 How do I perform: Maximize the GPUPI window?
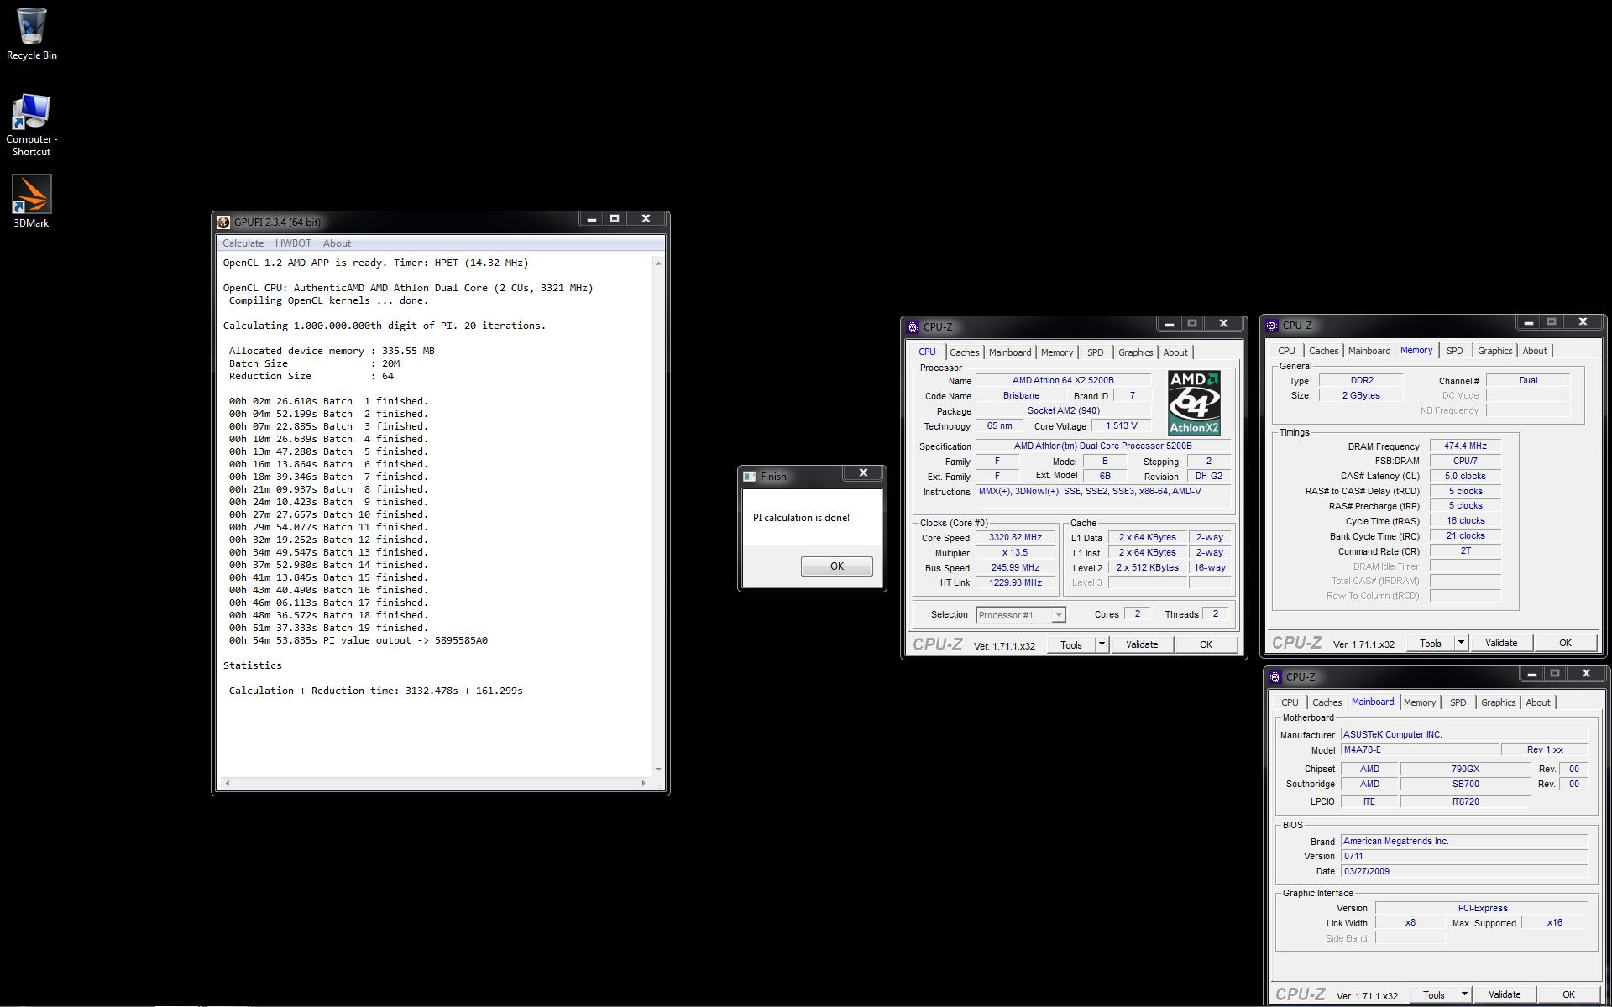tap(615, 219)
